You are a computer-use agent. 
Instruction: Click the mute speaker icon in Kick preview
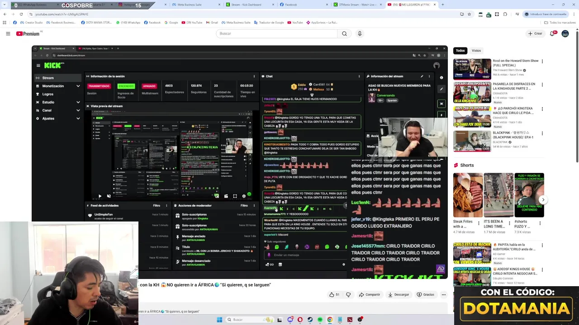[109, 196]
